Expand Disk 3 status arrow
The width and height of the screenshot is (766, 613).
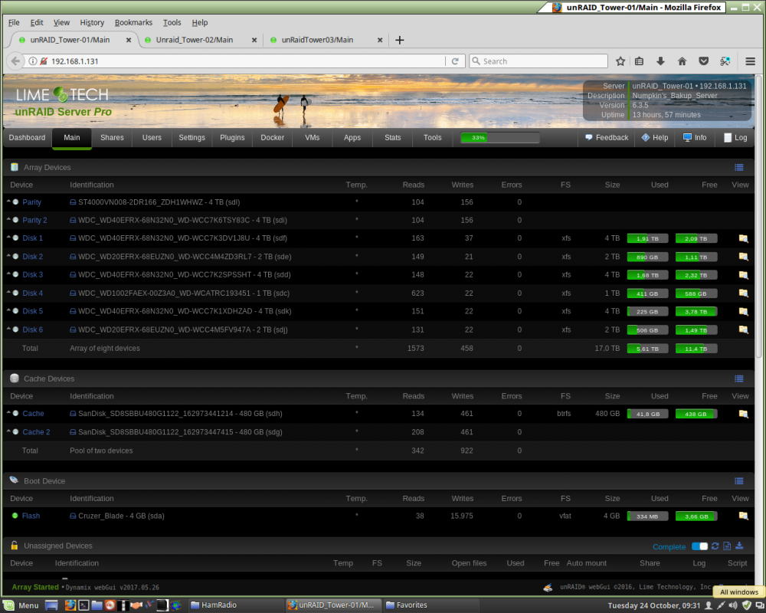pyautogui.click(x=8, y=274)
